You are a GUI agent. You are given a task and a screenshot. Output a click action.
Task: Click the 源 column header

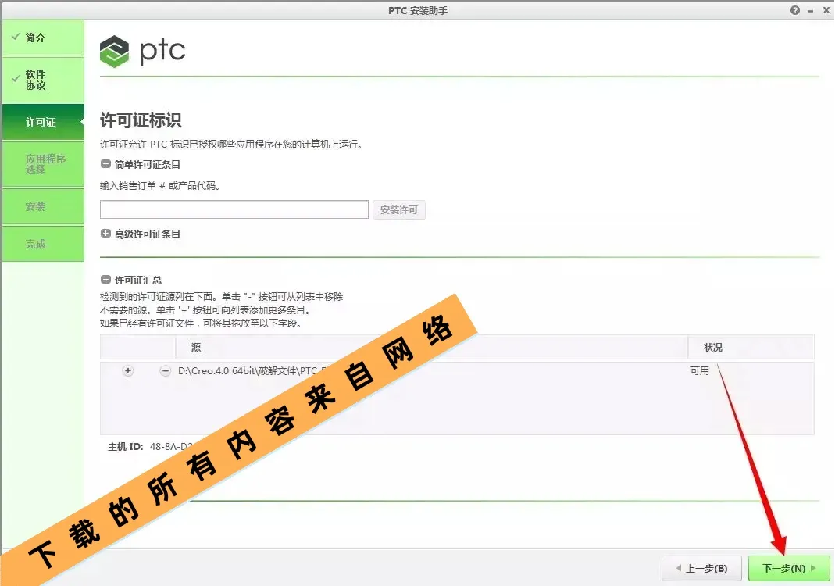point(196,348)
